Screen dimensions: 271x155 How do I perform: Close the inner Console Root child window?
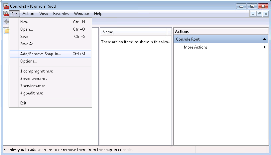[265, 14]
